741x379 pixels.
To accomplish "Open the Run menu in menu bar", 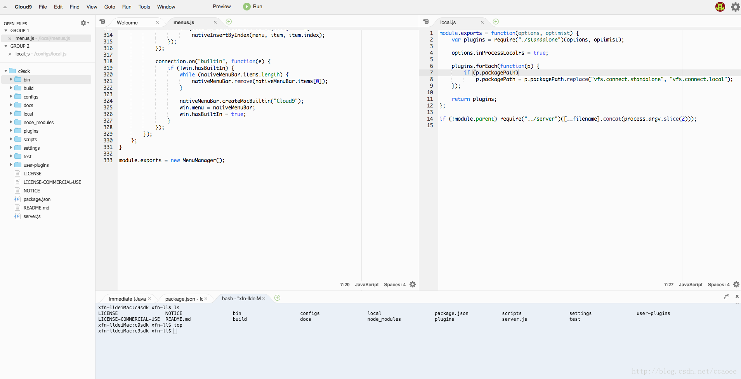I will tap(127, 7).
